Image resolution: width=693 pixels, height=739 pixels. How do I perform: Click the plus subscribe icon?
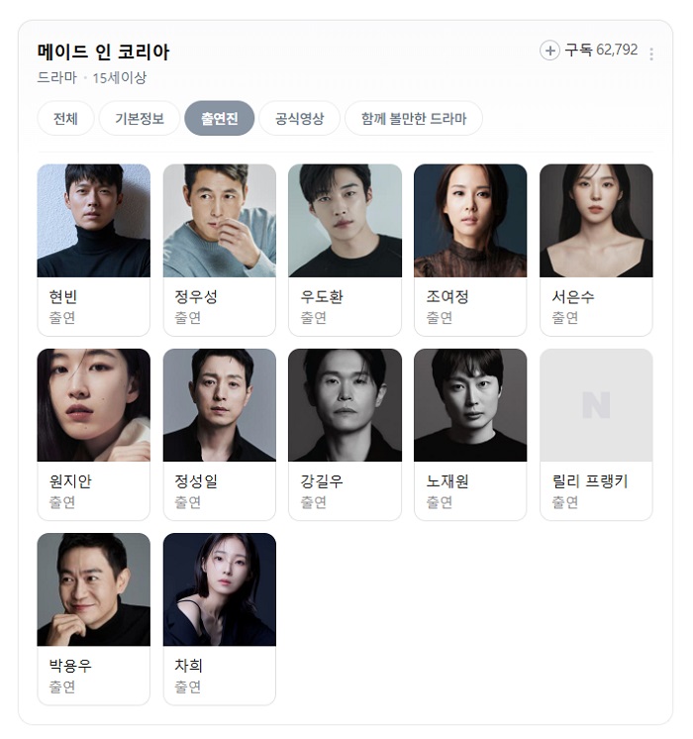pyautogui.click(x=549, y=51)
